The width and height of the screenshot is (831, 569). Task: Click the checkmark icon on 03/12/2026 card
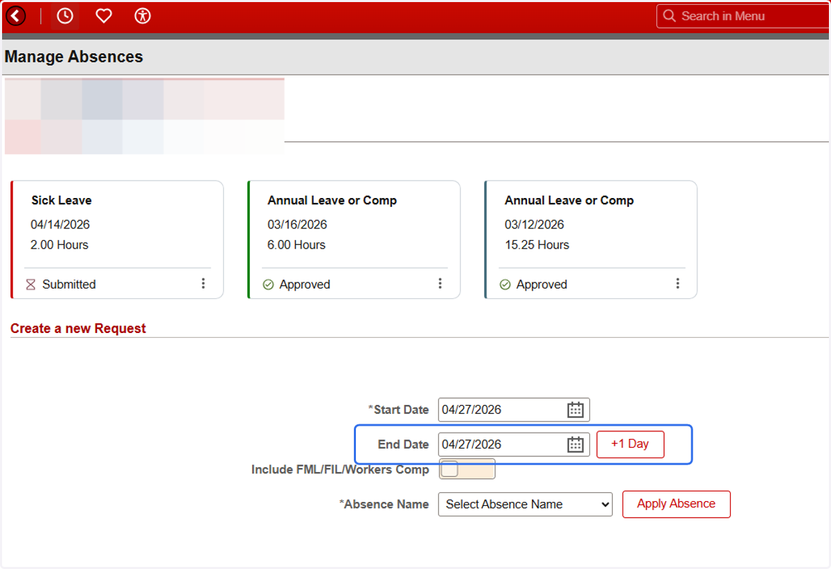tap(505, 284)
